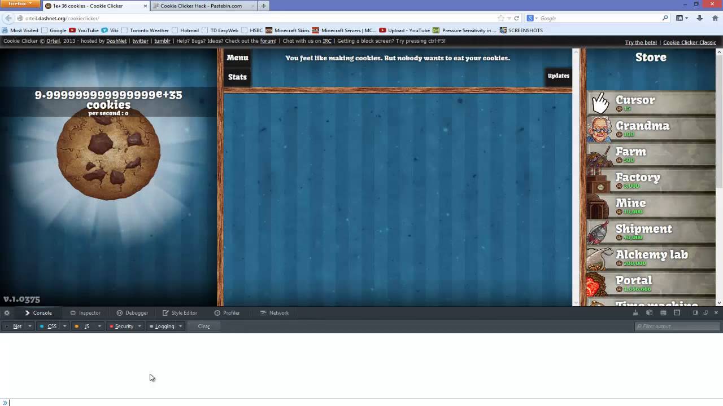The height and width of the screenshot is (406, 723).
Task: Expand JS filter dropdown arrow
Action: [99, 326]
